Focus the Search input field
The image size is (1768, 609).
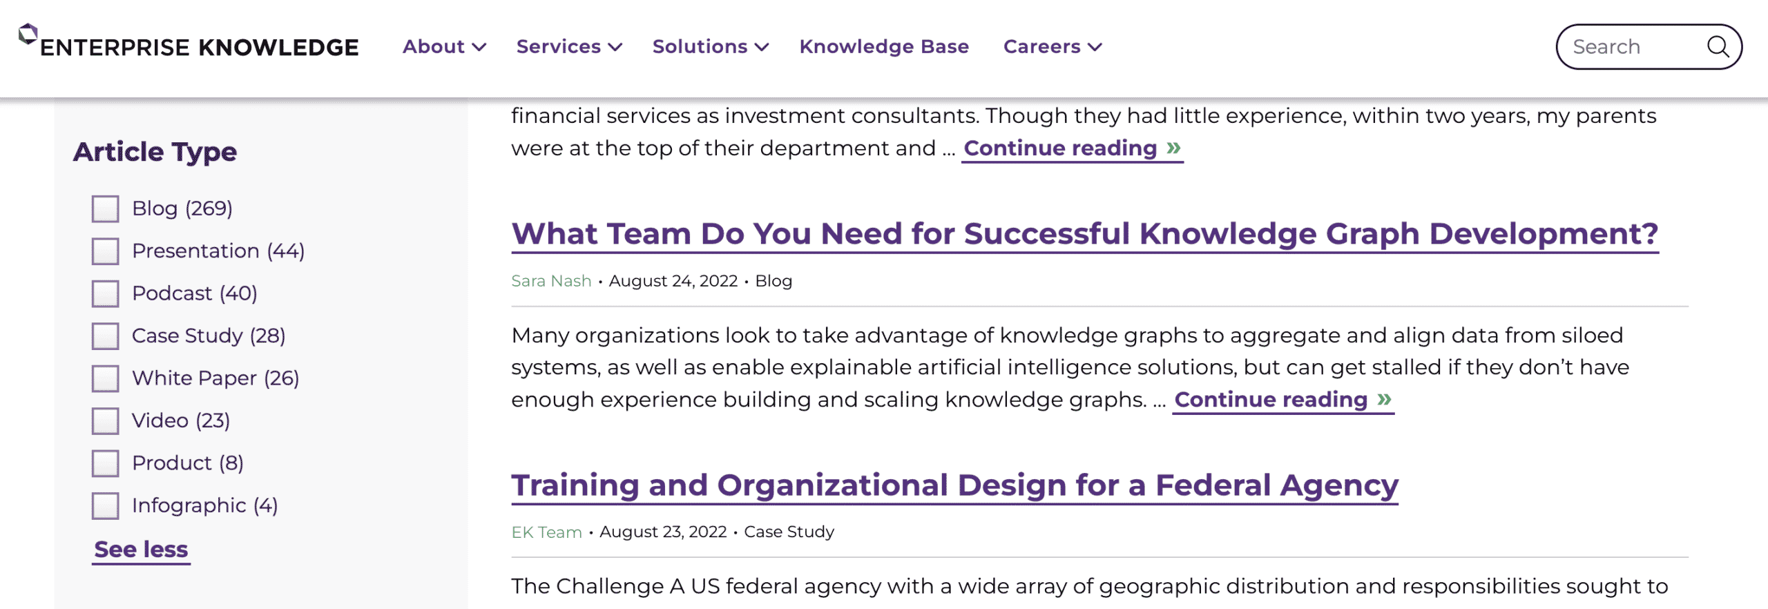tap(1630, 47)
